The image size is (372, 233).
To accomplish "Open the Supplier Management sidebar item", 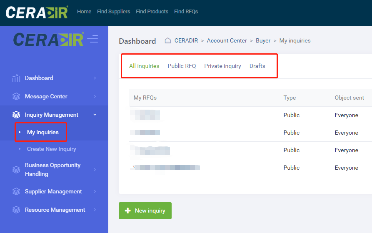I will coord(53,191).
